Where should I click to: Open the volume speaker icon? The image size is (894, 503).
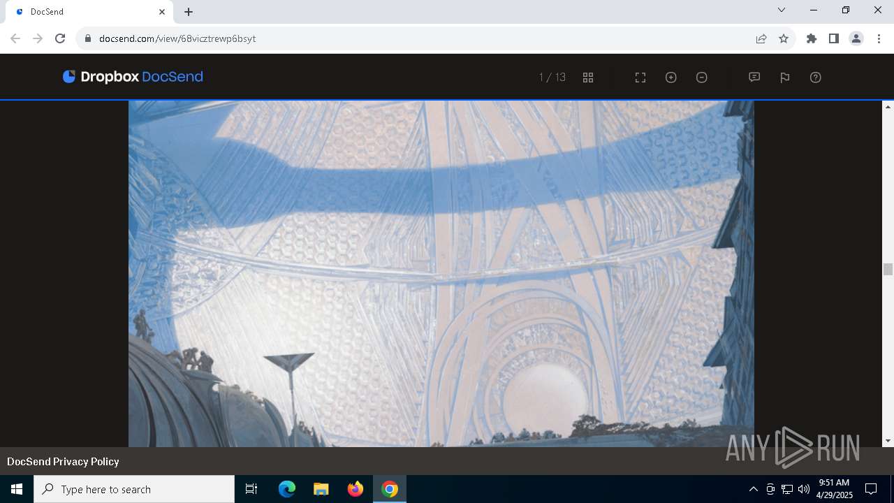804,489
